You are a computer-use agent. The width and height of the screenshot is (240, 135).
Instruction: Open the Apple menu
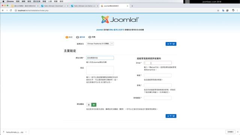(3, 1)
